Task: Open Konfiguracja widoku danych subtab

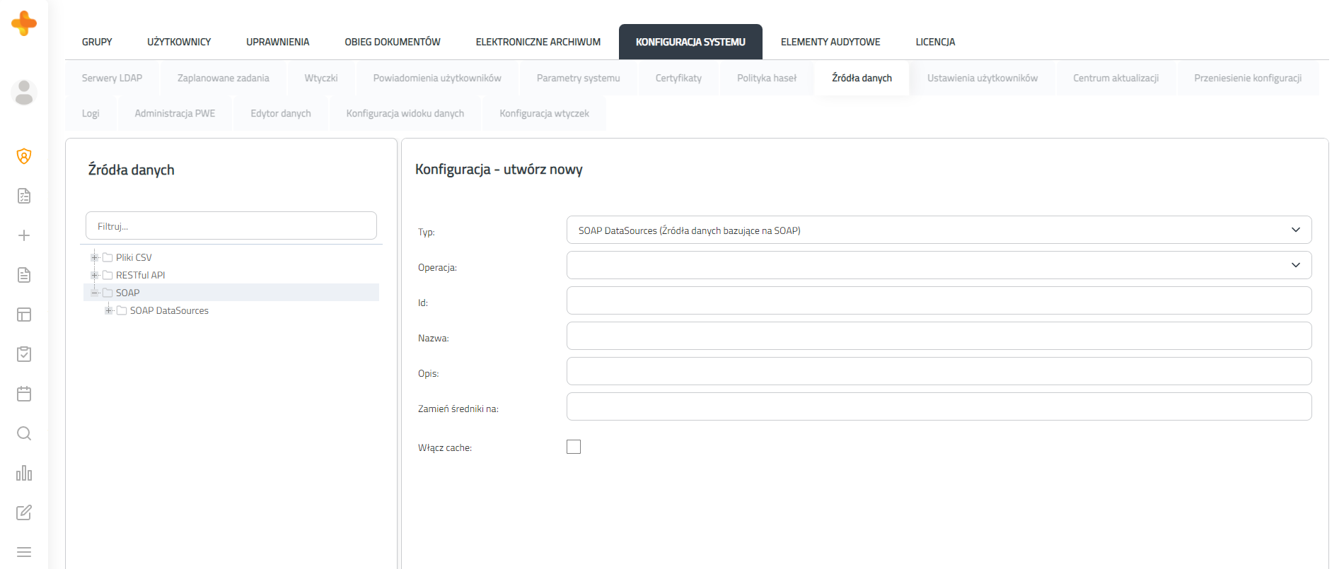Action: point(405,113)
